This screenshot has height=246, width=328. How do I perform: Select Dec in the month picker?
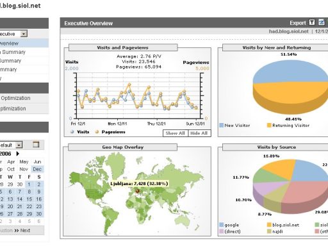(x=37, y=169)
